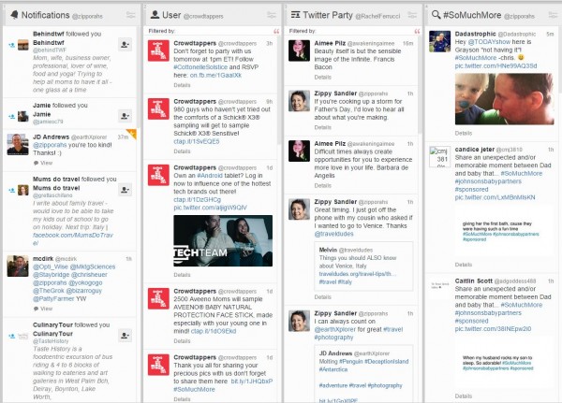Open pic.twitter.com/38INEpw2l0 link

coord(493,329)
